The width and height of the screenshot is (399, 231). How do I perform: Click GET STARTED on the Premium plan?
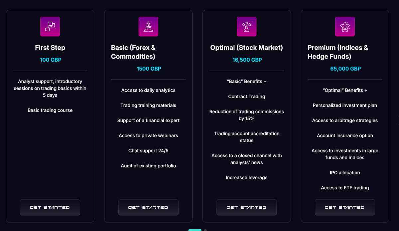345,207
